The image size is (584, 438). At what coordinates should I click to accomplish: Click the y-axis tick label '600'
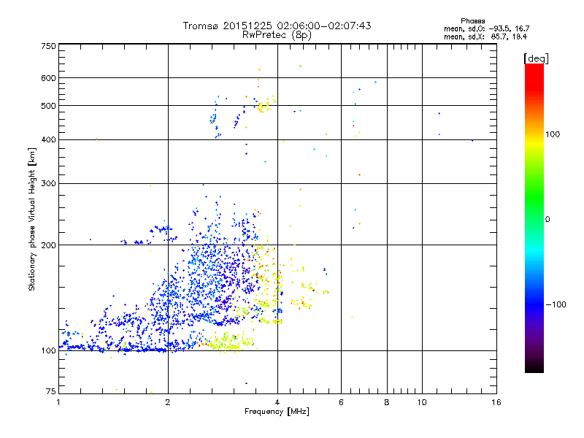[x=48, y=78]
